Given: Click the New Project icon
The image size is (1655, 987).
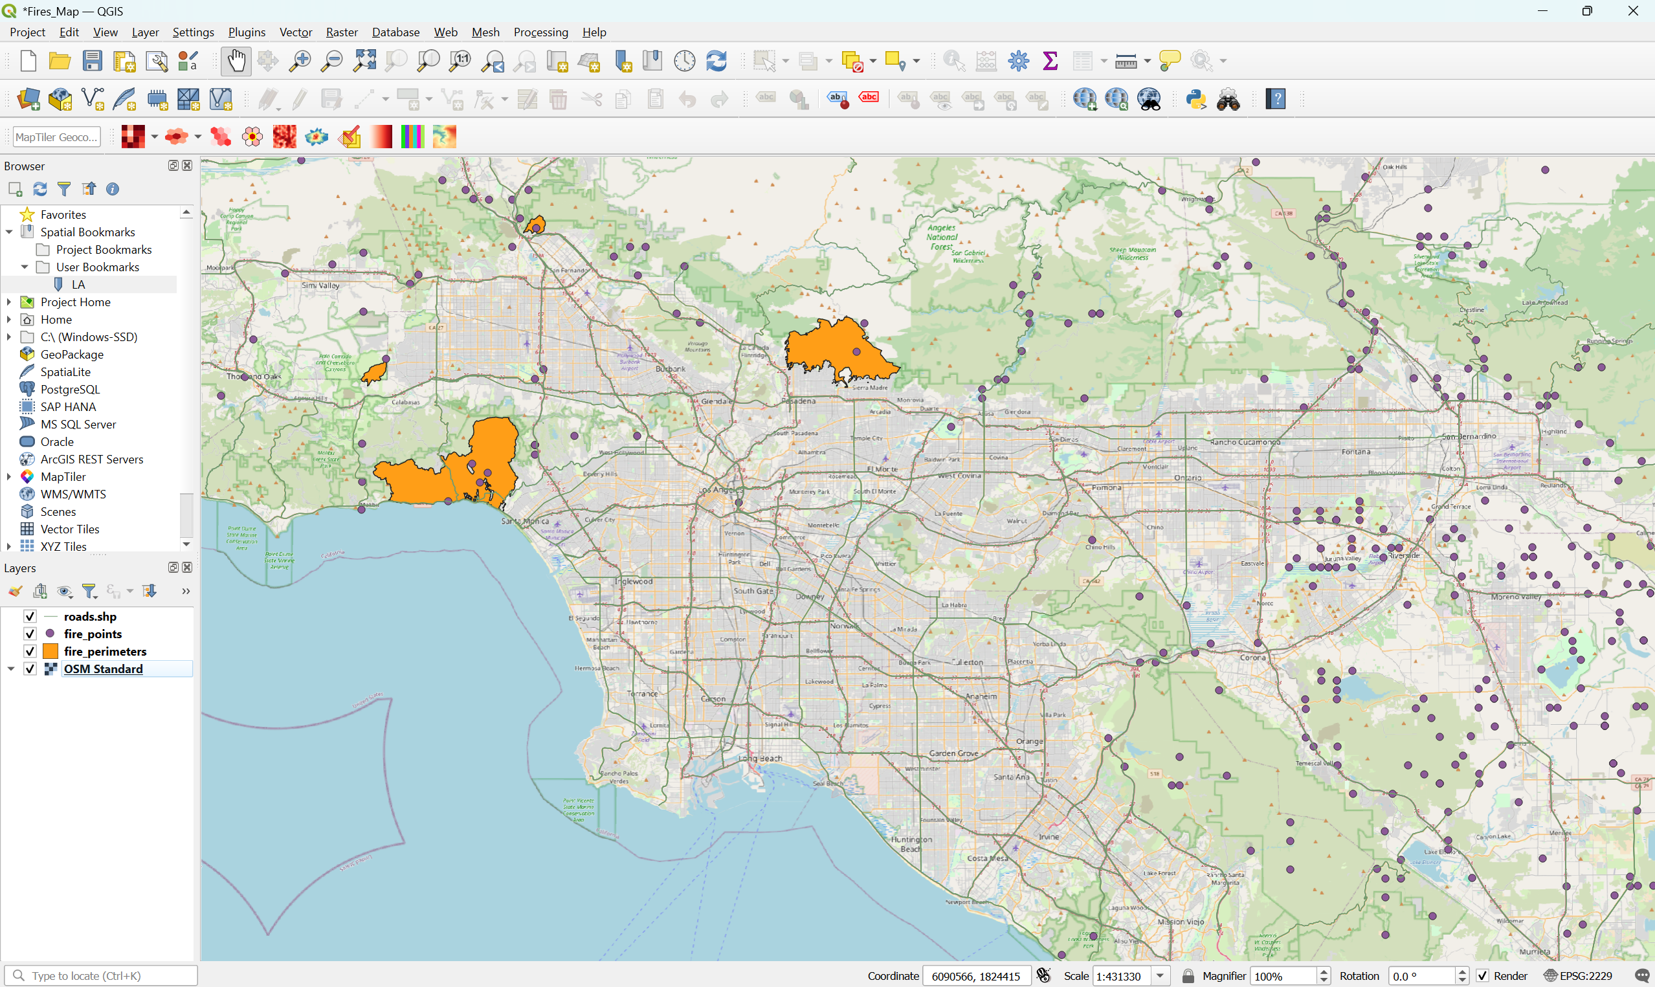Looking at the screenshot, I should [x=28, y=61].
